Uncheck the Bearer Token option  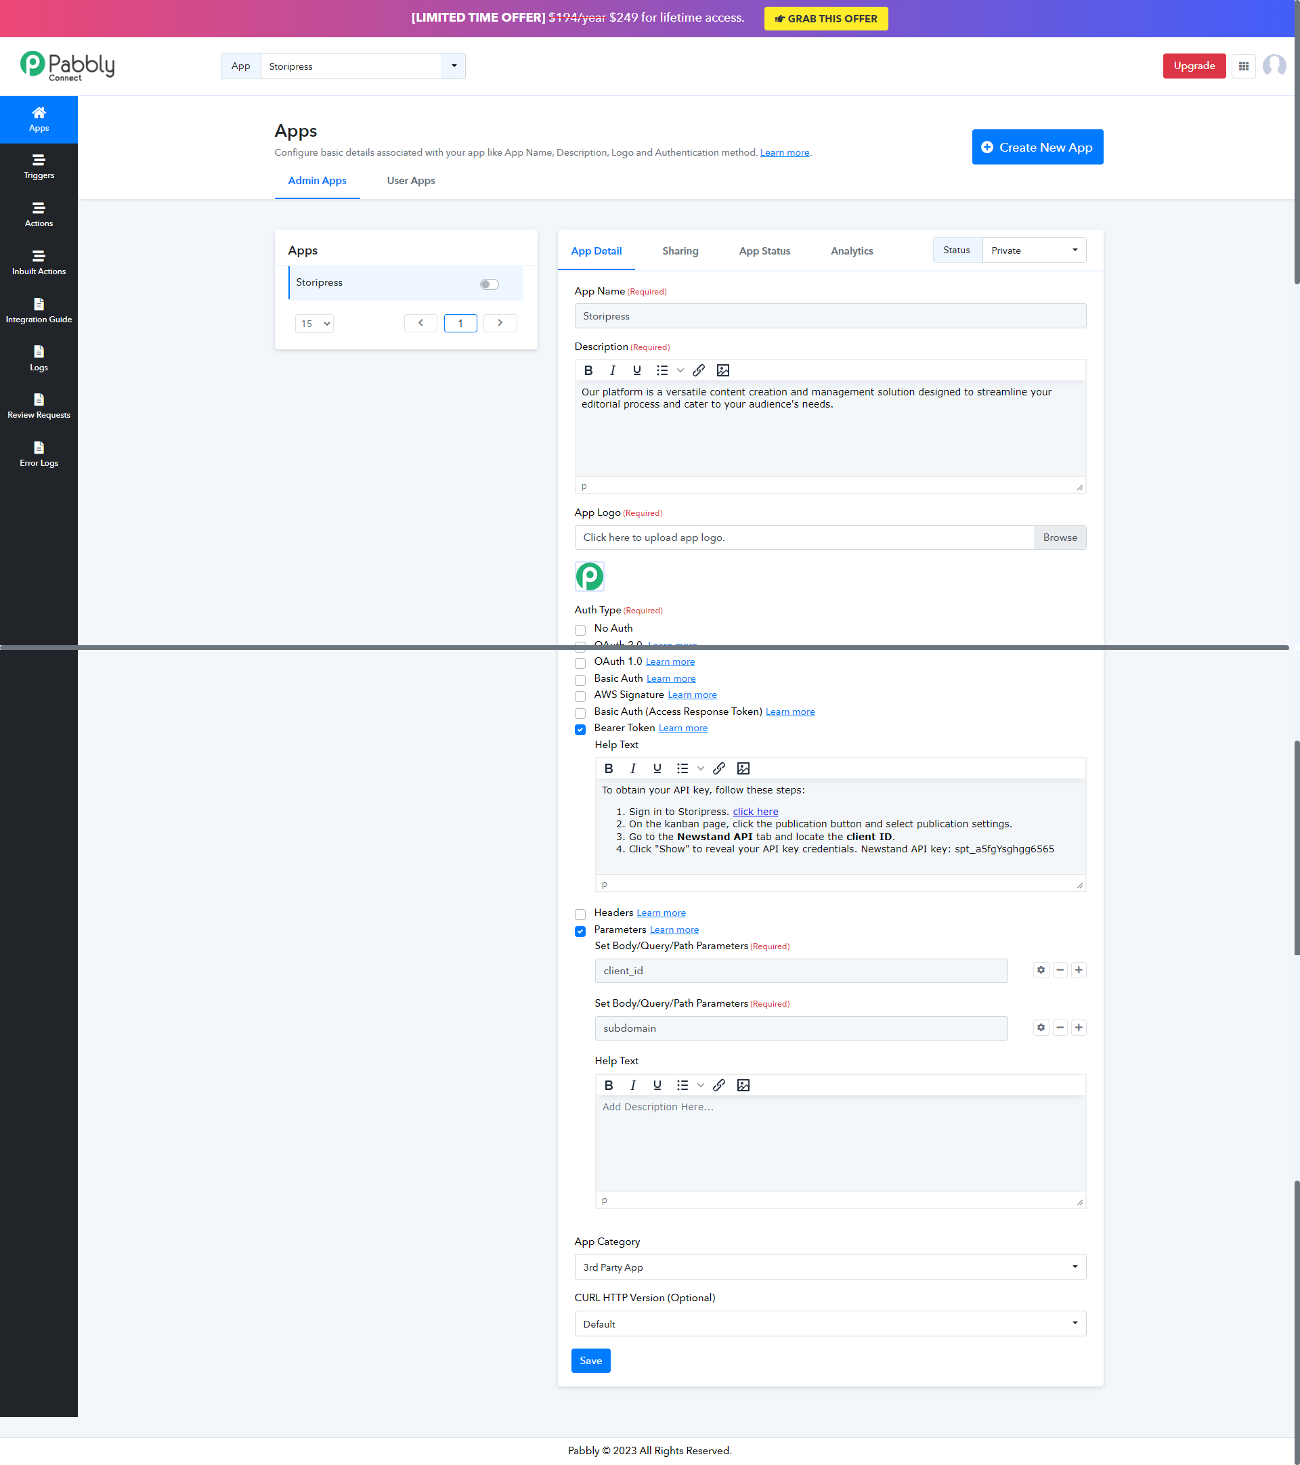(580, 730)
